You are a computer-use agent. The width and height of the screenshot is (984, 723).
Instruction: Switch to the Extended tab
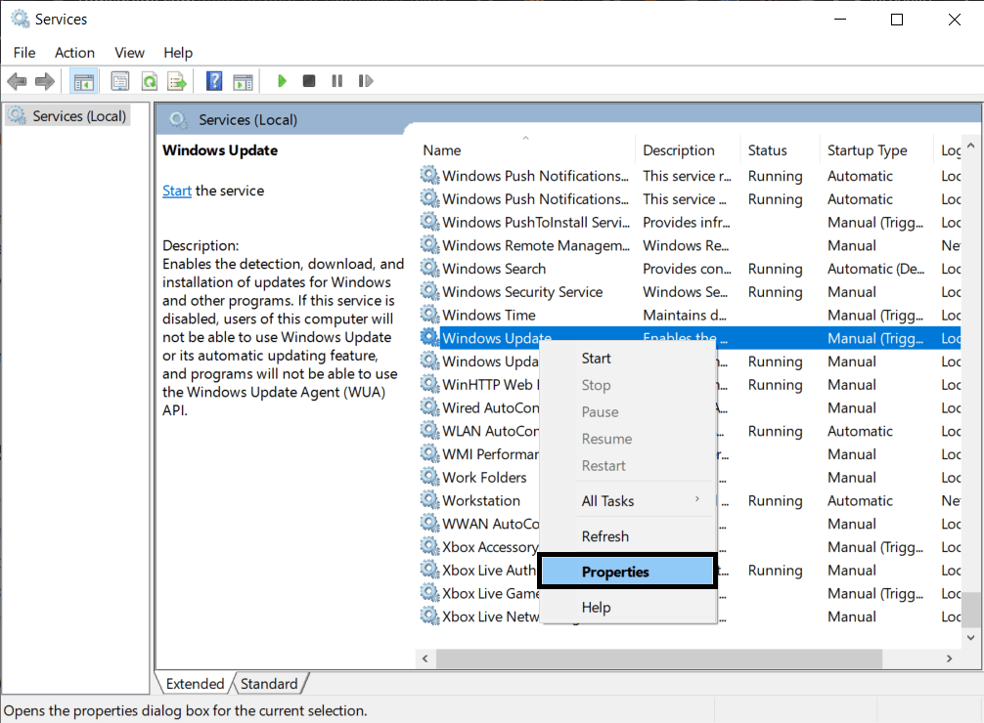(195, 684)
